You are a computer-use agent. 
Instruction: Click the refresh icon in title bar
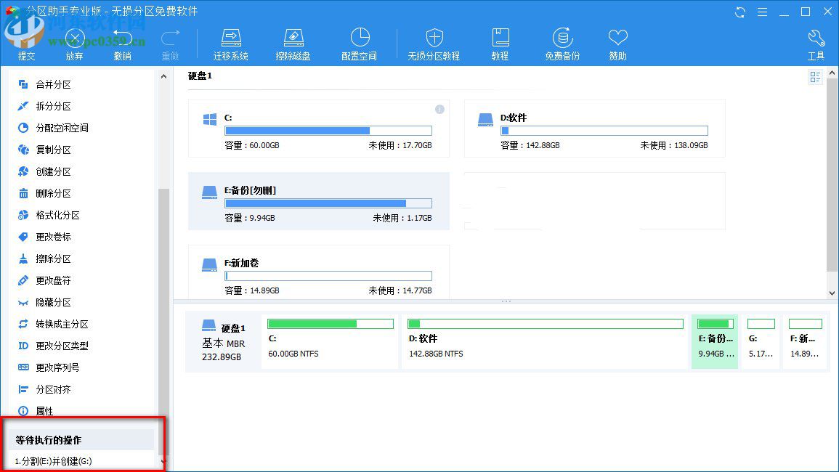740,12
